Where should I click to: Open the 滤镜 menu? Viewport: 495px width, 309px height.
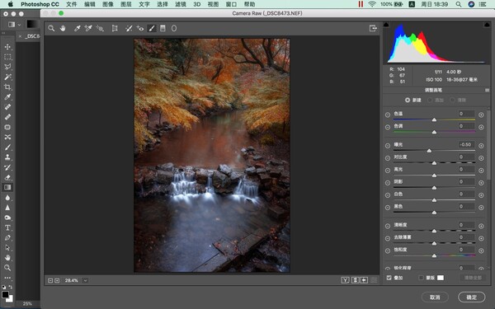click(180, 4)
